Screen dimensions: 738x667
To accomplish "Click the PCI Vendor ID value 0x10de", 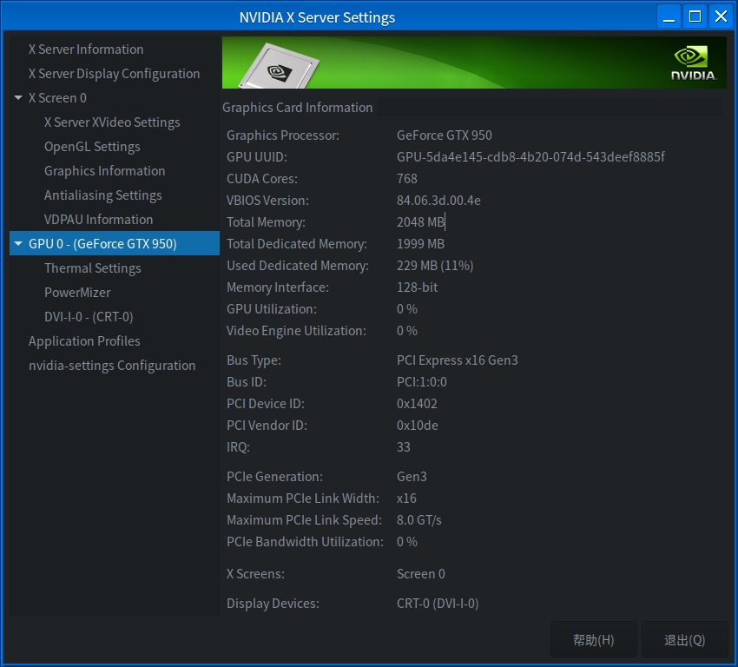I will pyautogui.click(x=418, y=425).
